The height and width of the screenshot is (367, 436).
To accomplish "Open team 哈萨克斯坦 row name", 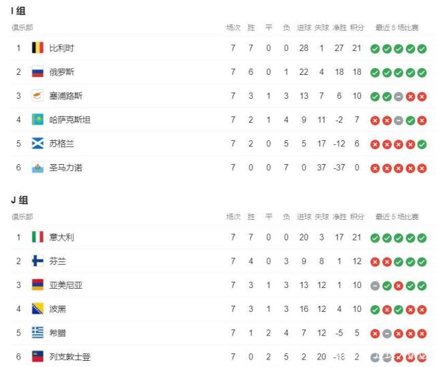I will (x=69, y=120).
